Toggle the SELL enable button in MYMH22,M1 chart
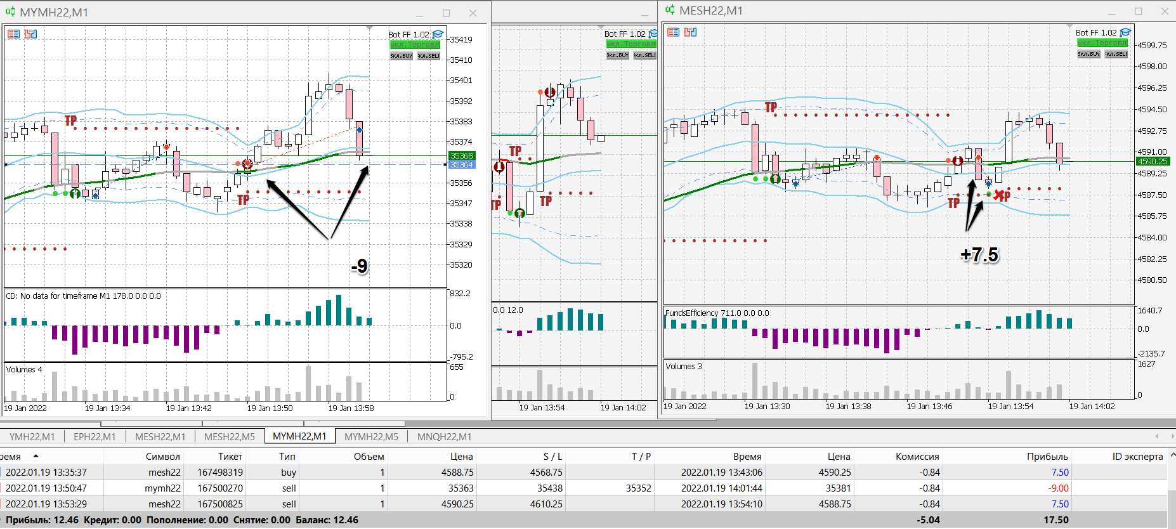This screenshot has height=529, width=1176. [428, 56]
